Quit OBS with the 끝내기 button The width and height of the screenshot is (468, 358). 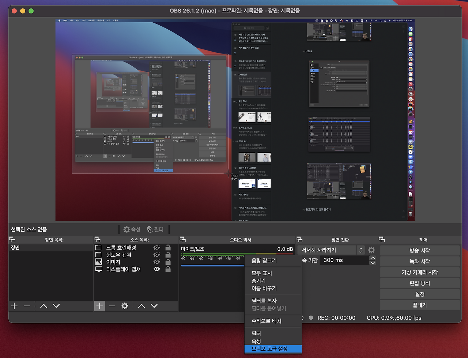pyautogui.click(x=420, y=305)
